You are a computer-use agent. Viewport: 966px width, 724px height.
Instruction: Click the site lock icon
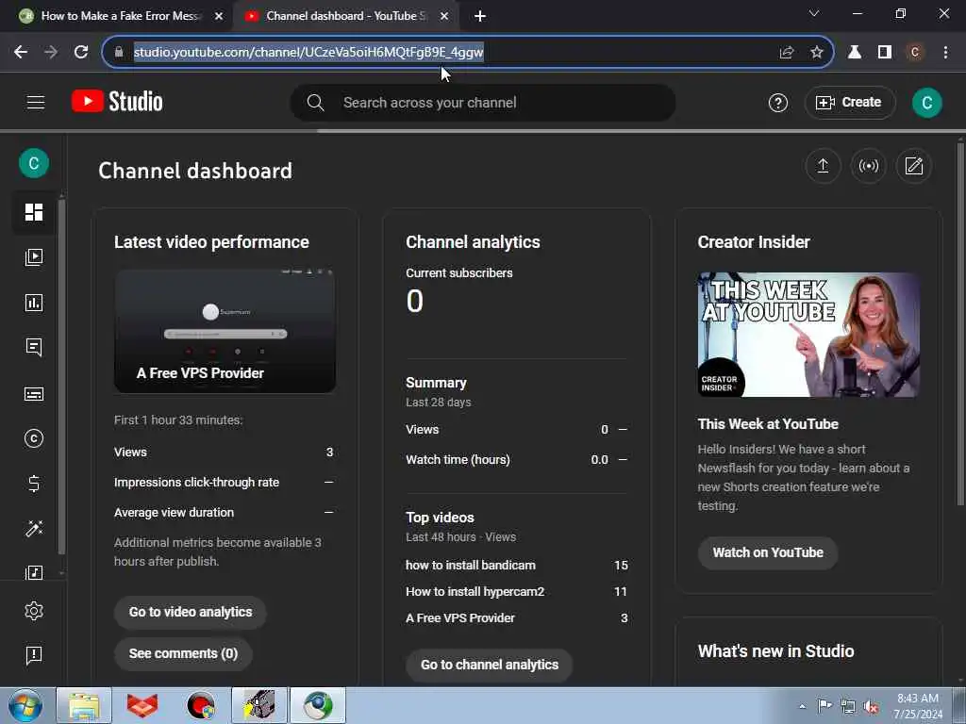[119, 53]
